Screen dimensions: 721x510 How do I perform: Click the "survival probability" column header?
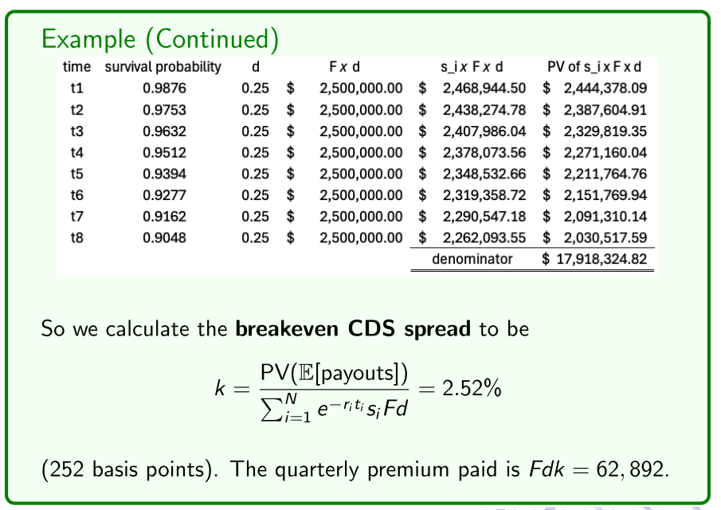[163, 67]
